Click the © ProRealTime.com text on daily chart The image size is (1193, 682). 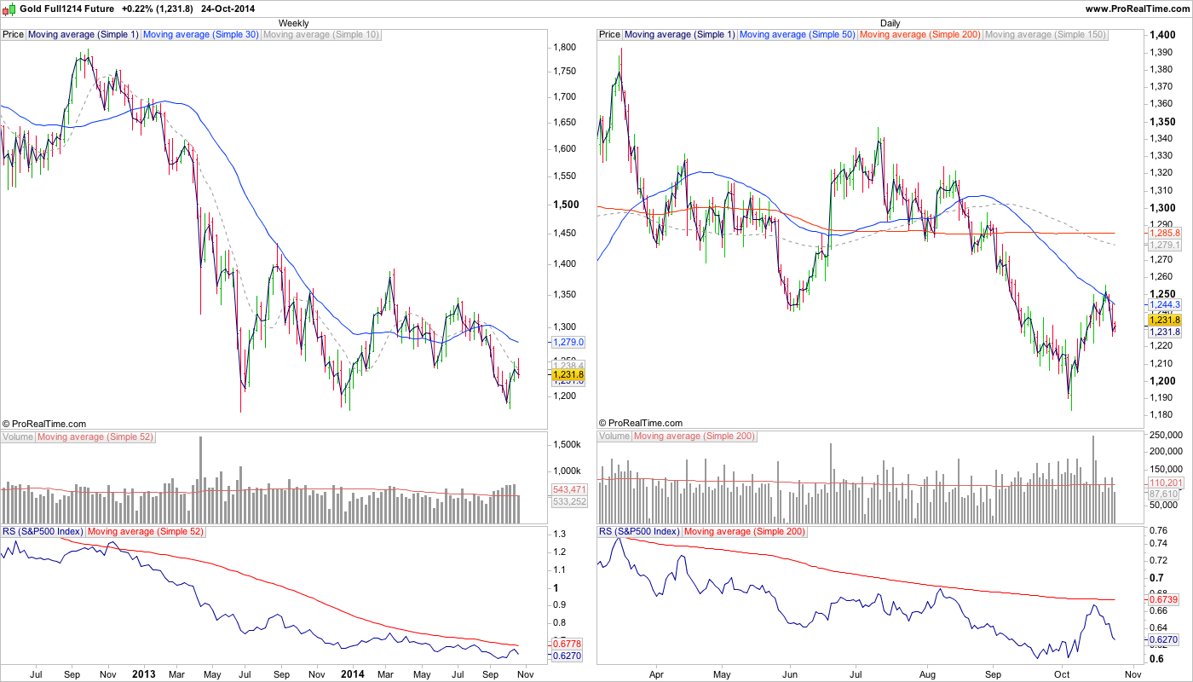641,423
